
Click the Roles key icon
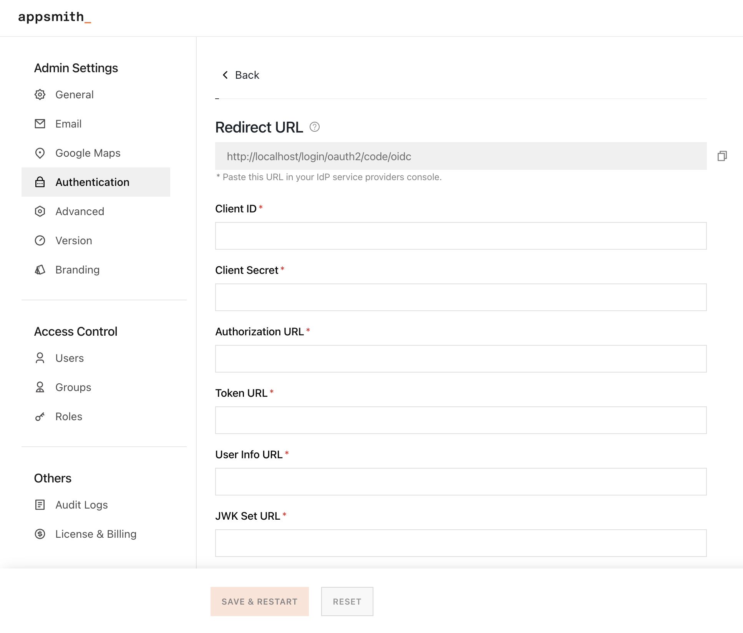(x=40, y=416)
